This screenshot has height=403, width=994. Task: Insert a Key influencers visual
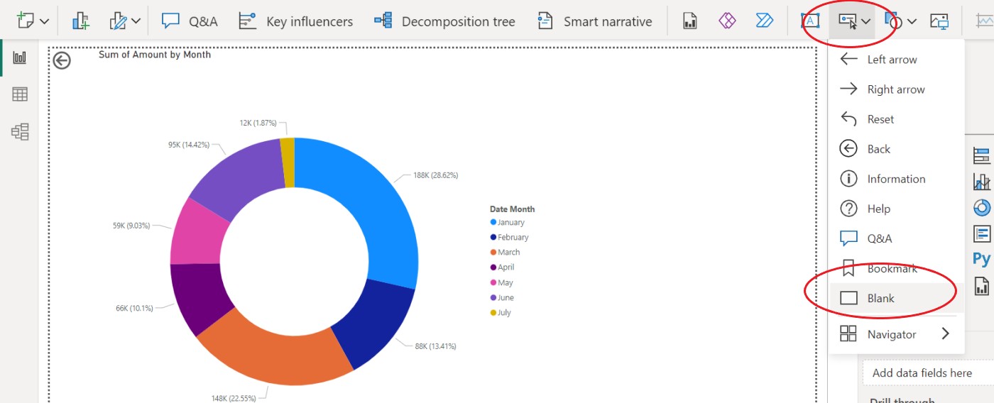point(295,21)
